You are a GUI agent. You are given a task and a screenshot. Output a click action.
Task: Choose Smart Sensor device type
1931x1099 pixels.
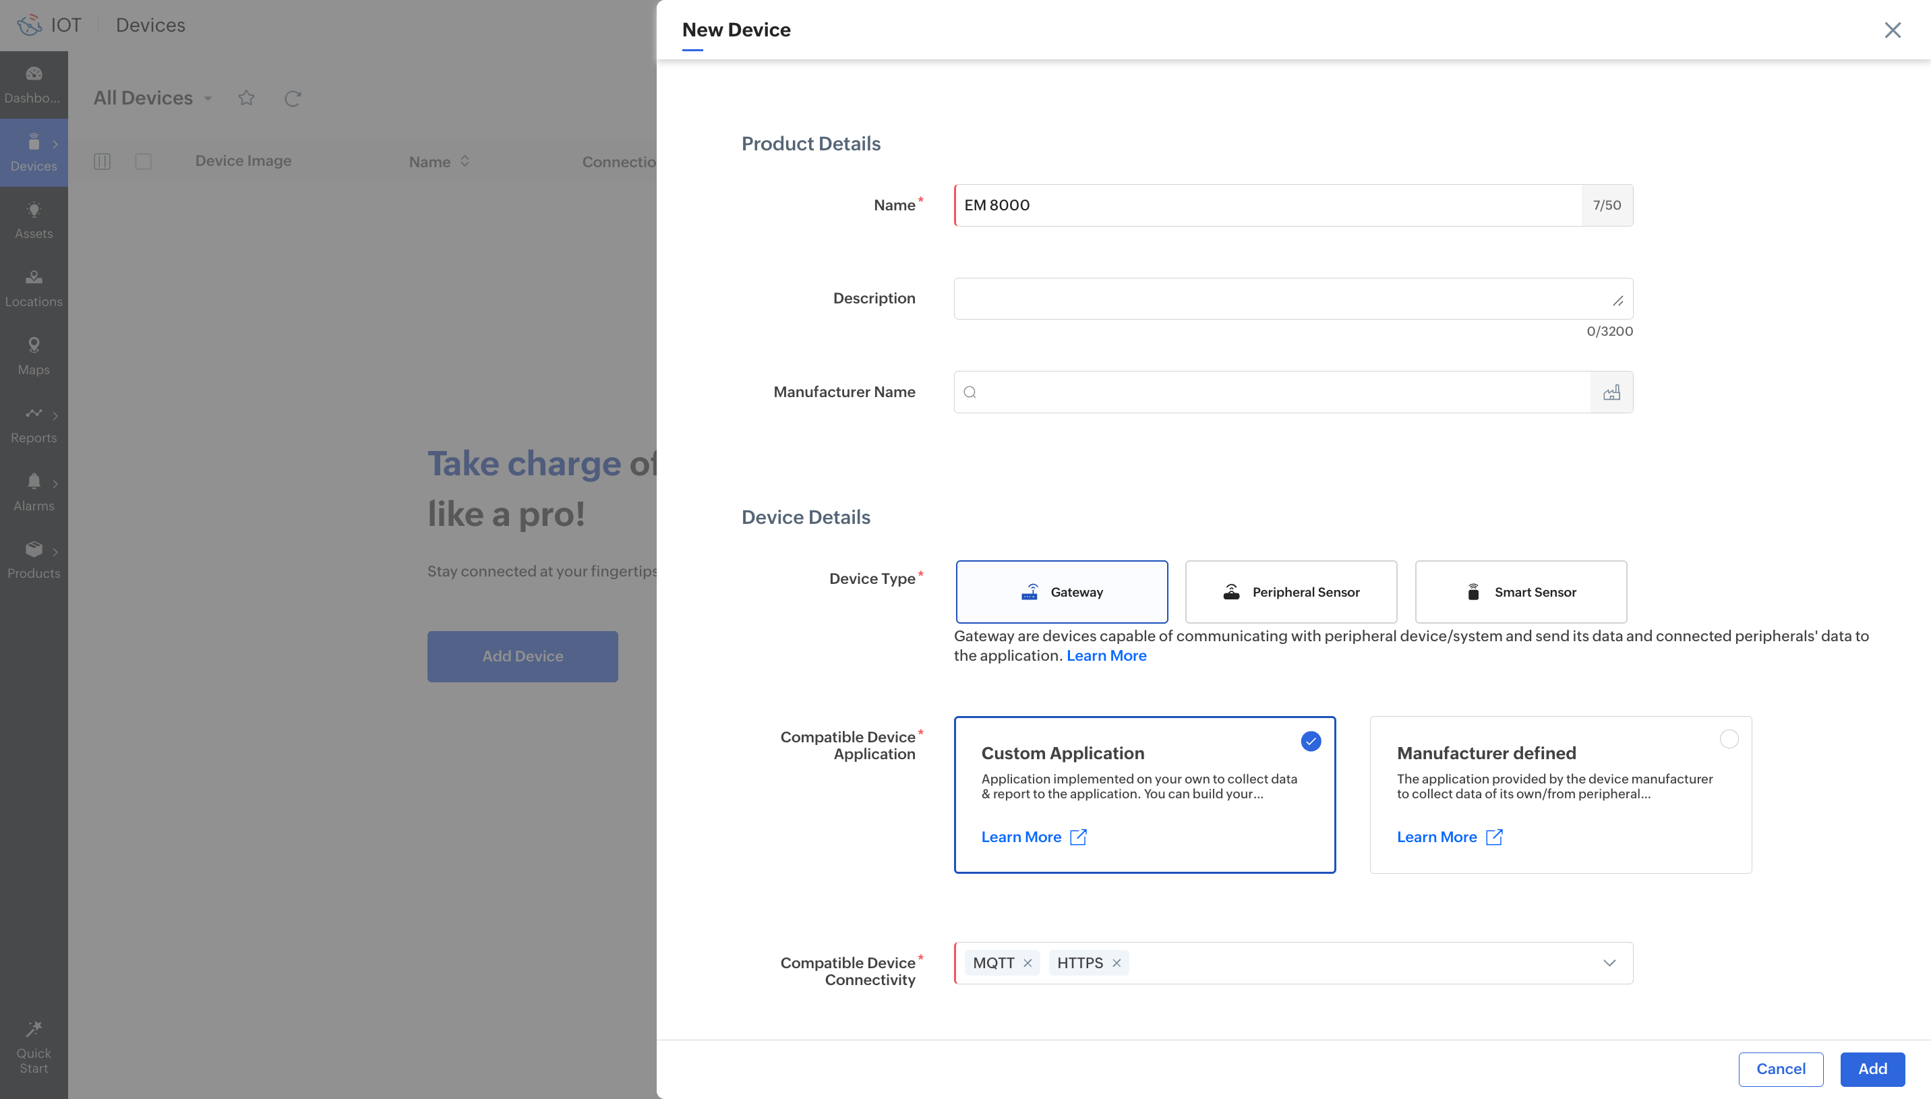tap(1520, 592)
